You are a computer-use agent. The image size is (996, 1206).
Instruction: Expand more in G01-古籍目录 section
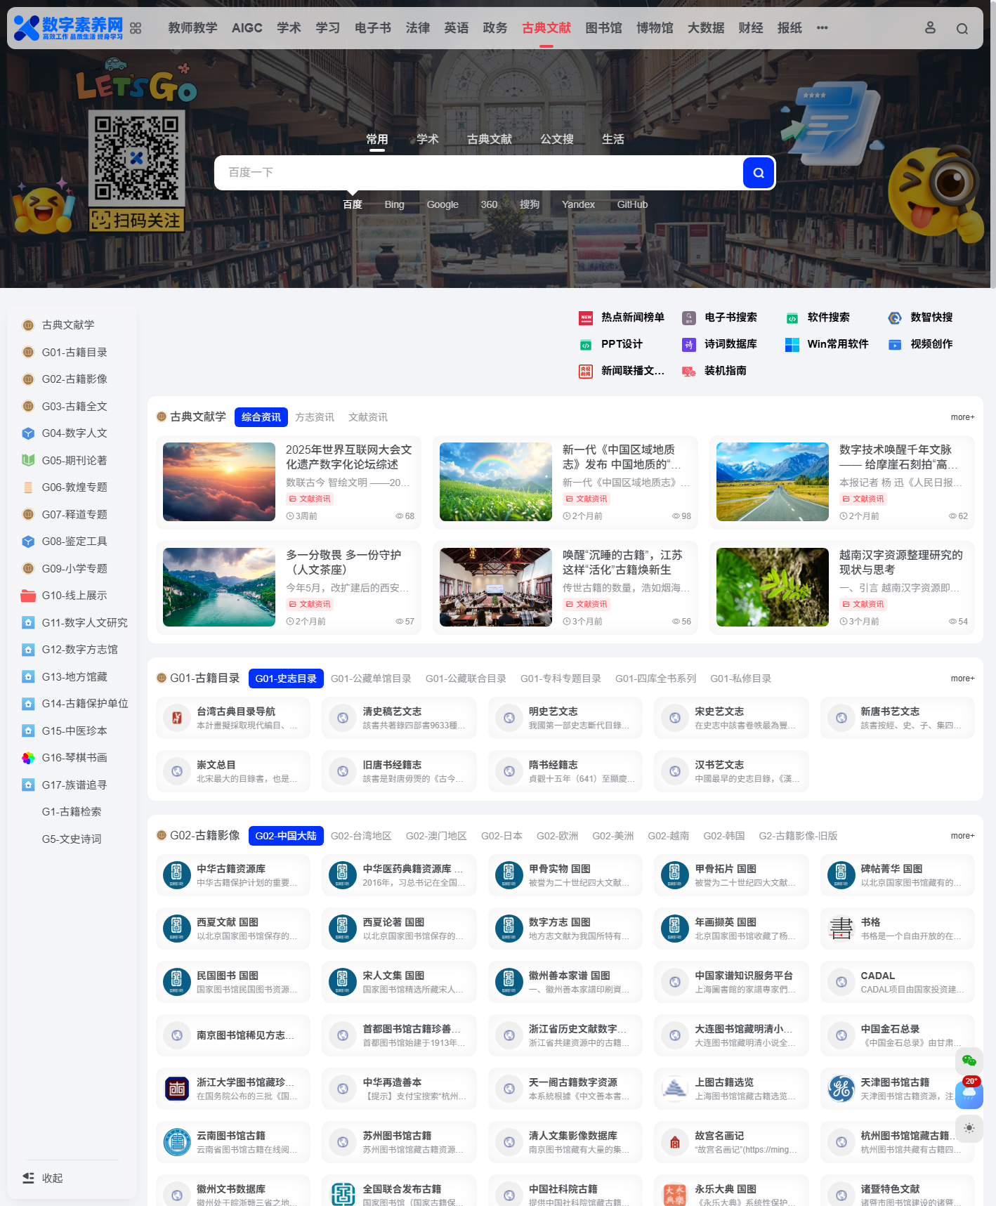point(962,679)
